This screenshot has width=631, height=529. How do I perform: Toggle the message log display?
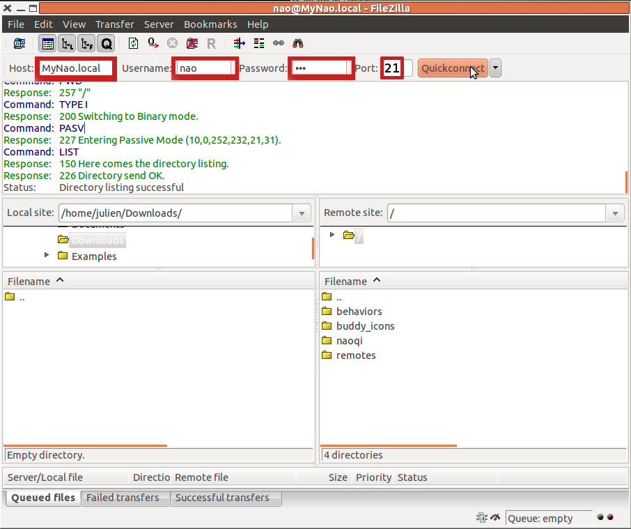tap(48, 43)
